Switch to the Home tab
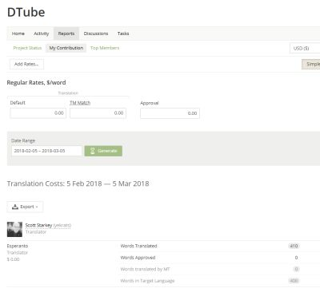 [x=18, y=34]
